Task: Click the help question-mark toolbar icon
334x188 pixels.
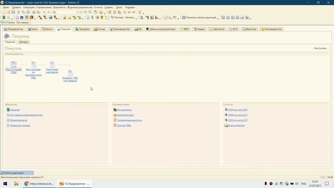Action: pyautogui.click(x=101, y=13)
